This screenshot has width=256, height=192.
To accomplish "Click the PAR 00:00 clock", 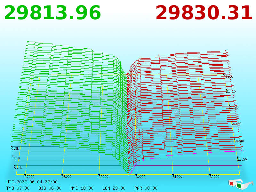I will pyautogui.click(x=146, y=188).
